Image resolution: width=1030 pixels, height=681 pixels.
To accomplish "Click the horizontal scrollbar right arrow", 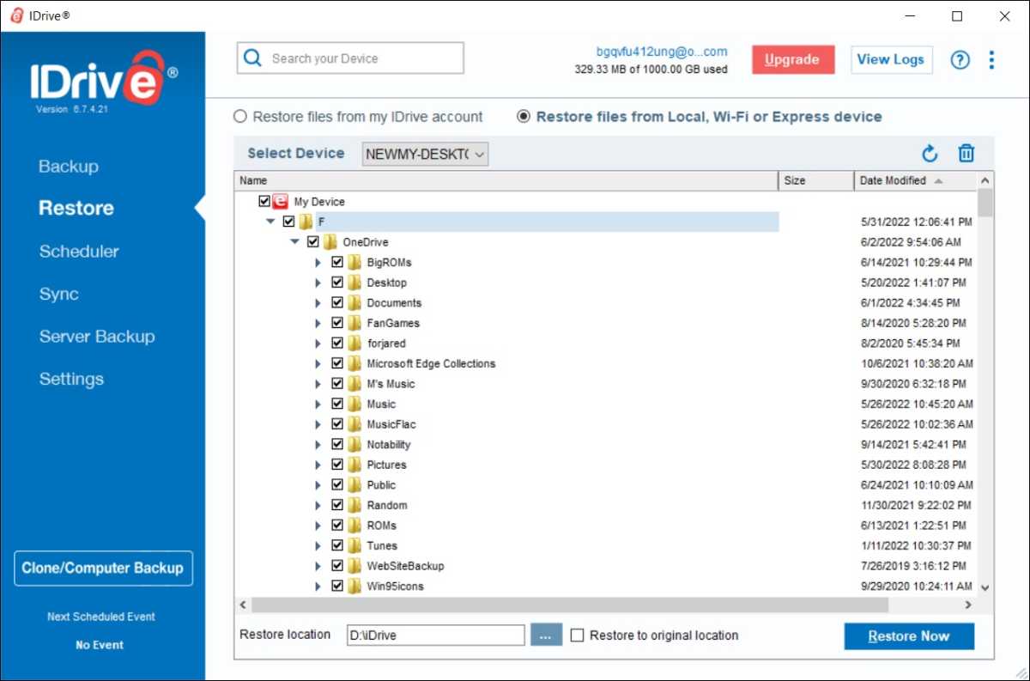I will coord(969,605).
